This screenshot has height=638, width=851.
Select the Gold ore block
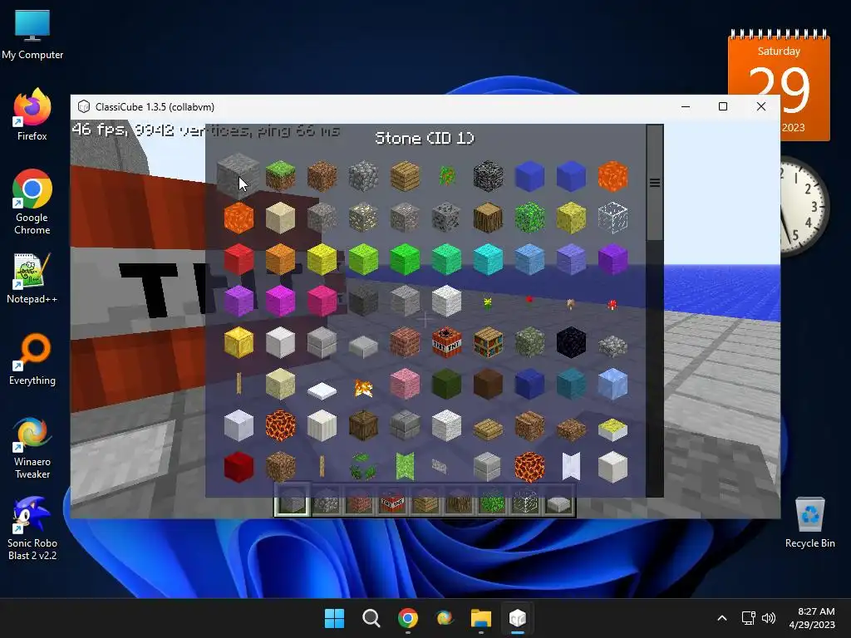coord(363,218)
